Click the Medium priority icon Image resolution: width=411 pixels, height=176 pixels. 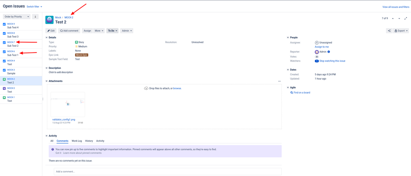(76, 46)
